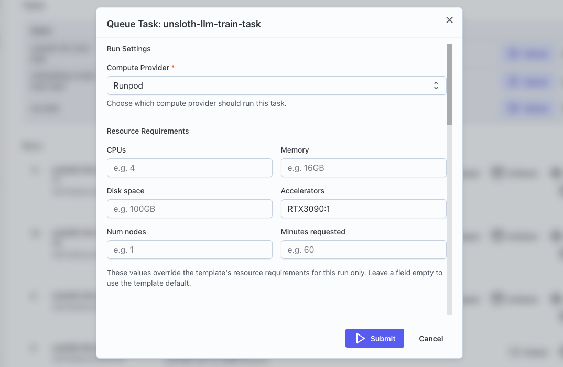Click the Run Settings section heading
563x367 pixels.
128,48
